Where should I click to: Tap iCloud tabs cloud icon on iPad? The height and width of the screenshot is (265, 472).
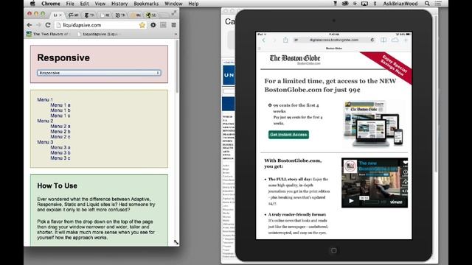395,40
